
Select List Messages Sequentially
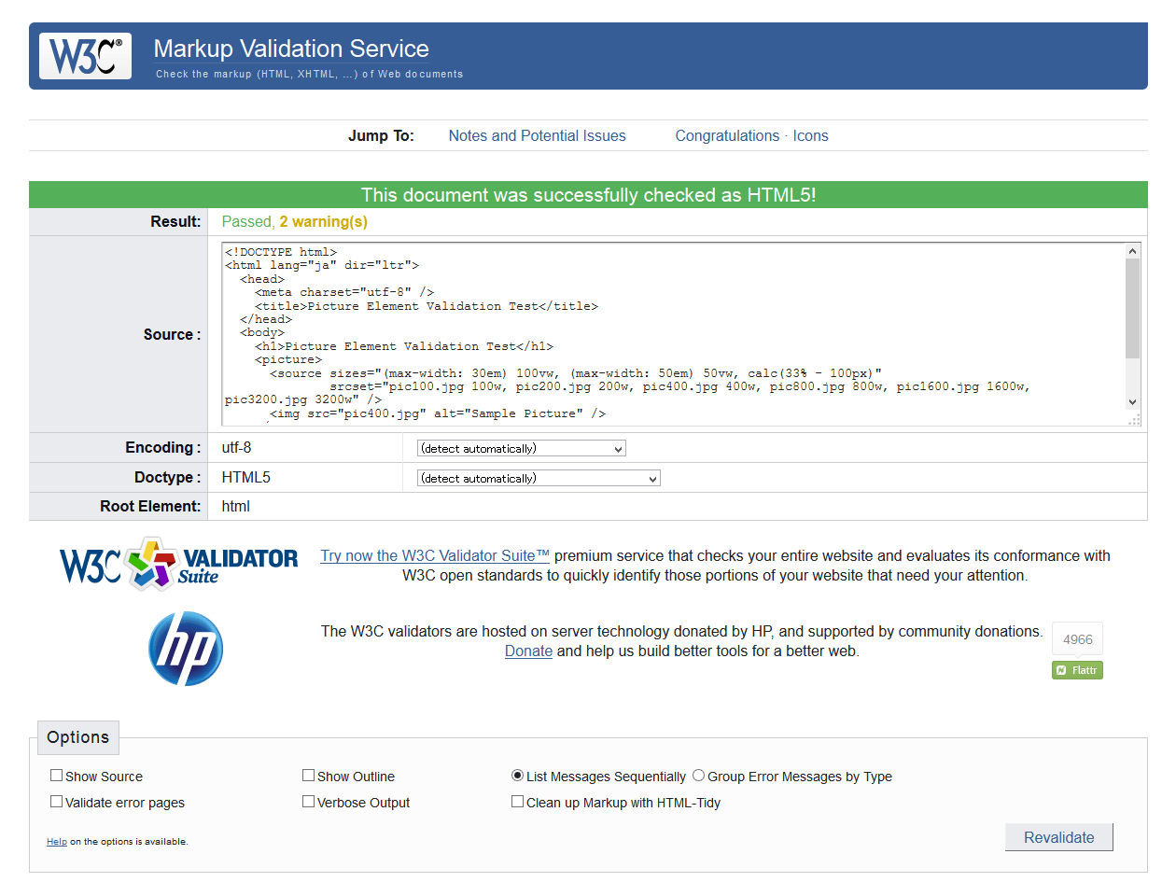coord(517,776)
